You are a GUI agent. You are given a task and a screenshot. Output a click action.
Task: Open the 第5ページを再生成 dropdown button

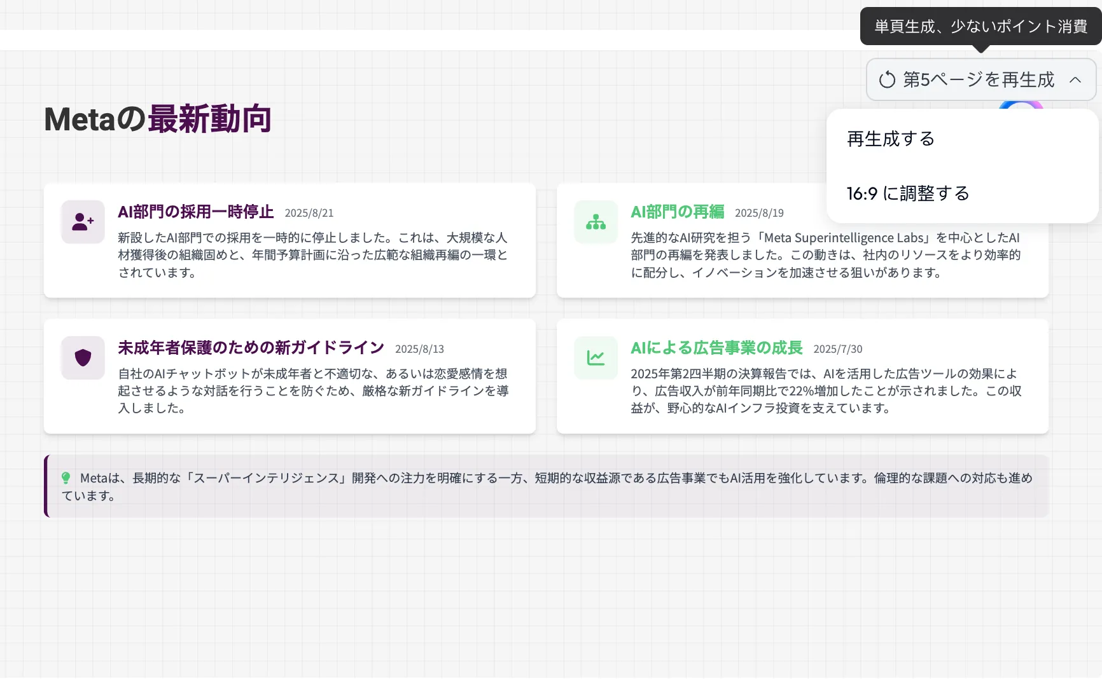(980, 80)
